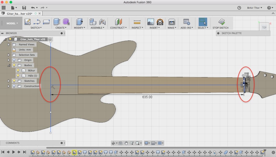Collapse the Bodies folder
This screenshot has width=276, height=157.
click(9, 65)
